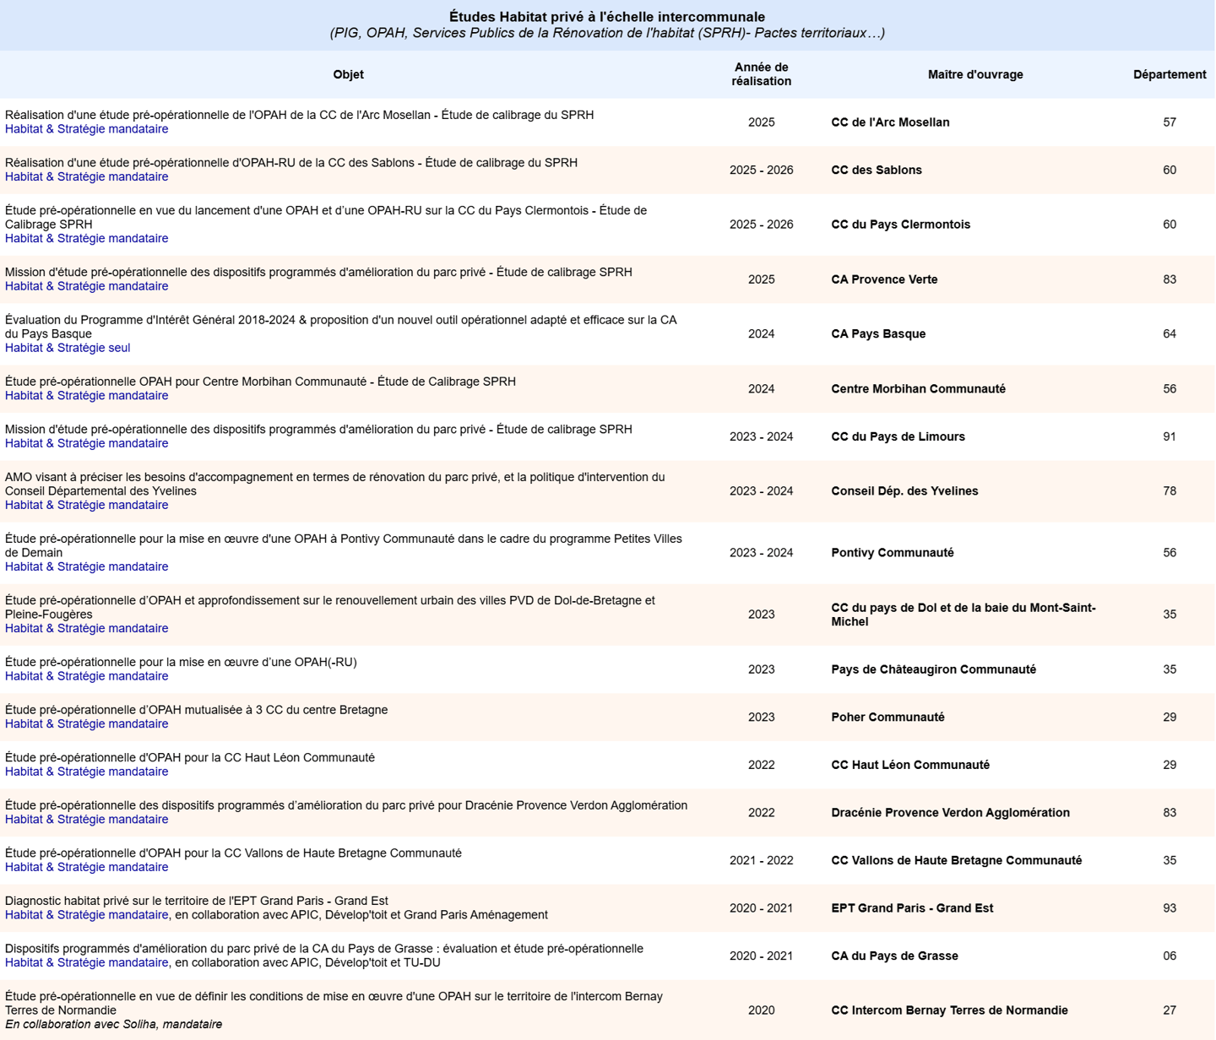Click 'CC du pays de Dol et de la baie du Mont-Saint-Michel'
The height and width of the screenshot is (1040, 1216).
pyautogui.click(x=964, y=615)
